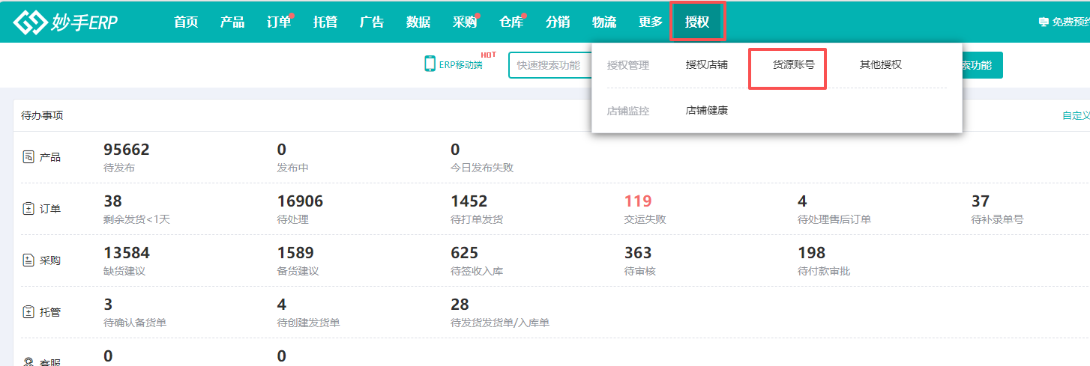Open the 仓库 menu
This screenshot has height=366, width=1090.
[x=511, y=22]
